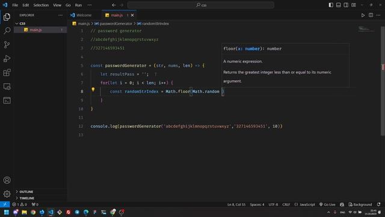Image resolution: width=385 pixels, height=217 pixels.
Task: Change the UTF-8 encoding selection
Action: coord(273,204)
